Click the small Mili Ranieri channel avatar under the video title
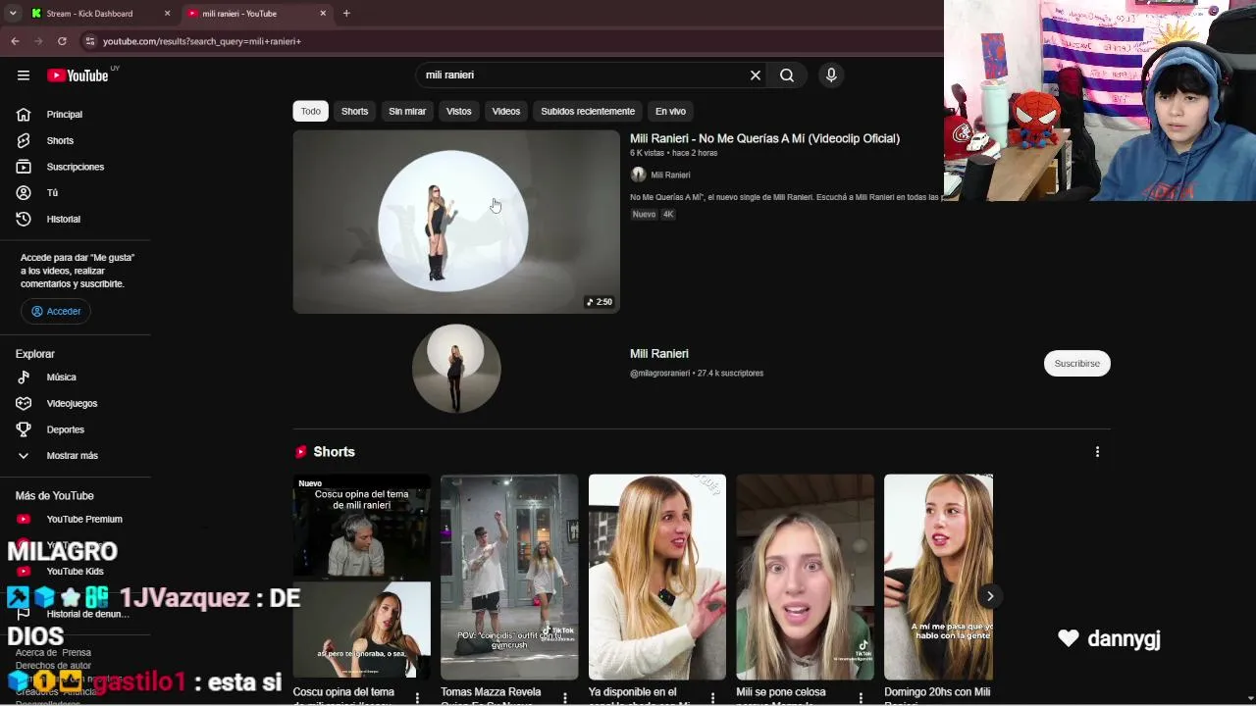The width and height of the screenshot is (1256, 706). point(638,175)
